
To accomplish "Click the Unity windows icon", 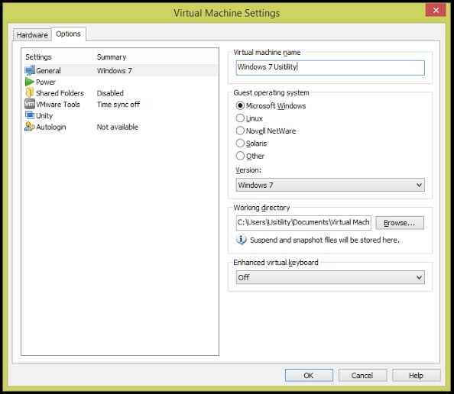I will [30, 115].
